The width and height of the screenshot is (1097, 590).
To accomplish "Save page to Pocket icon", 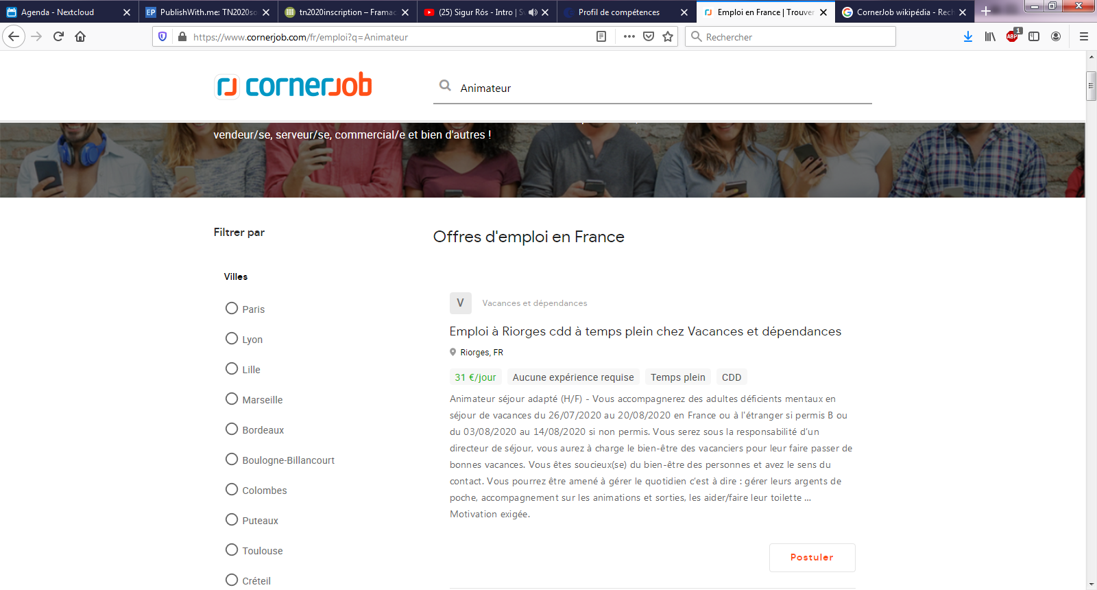I will [x=649, y=37].
